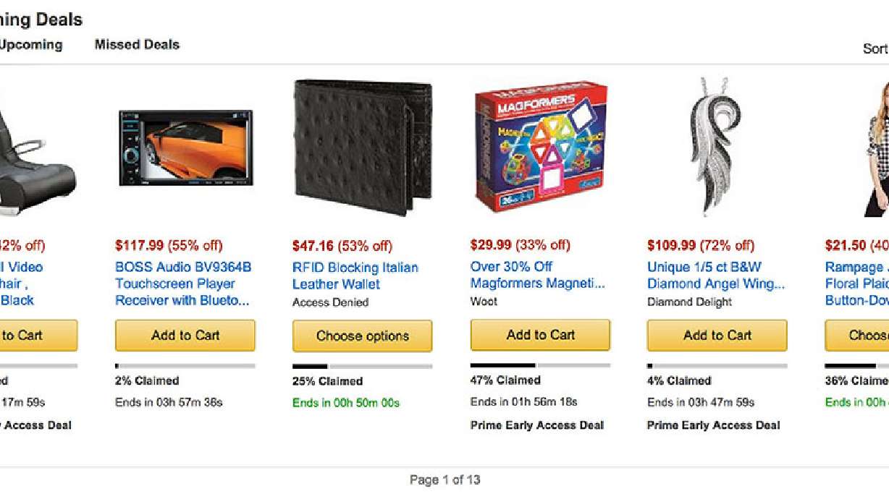Click the Page 1 of 13 indicator
Screen dimensions: 889x499
pos(444,479)
